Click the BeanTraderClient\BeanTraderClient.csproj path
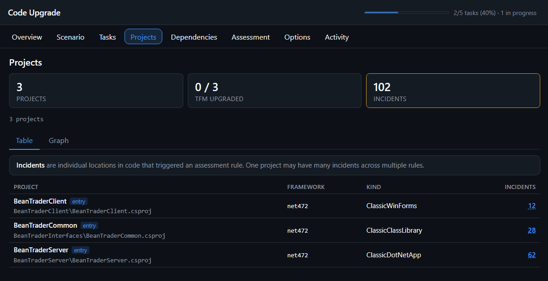 (83, 211)
